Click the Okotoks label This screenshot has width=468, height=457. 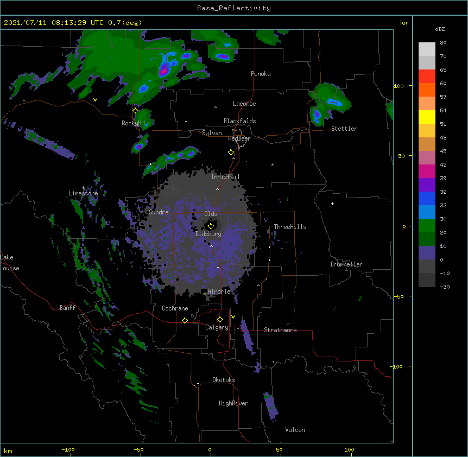click(224, 380)
